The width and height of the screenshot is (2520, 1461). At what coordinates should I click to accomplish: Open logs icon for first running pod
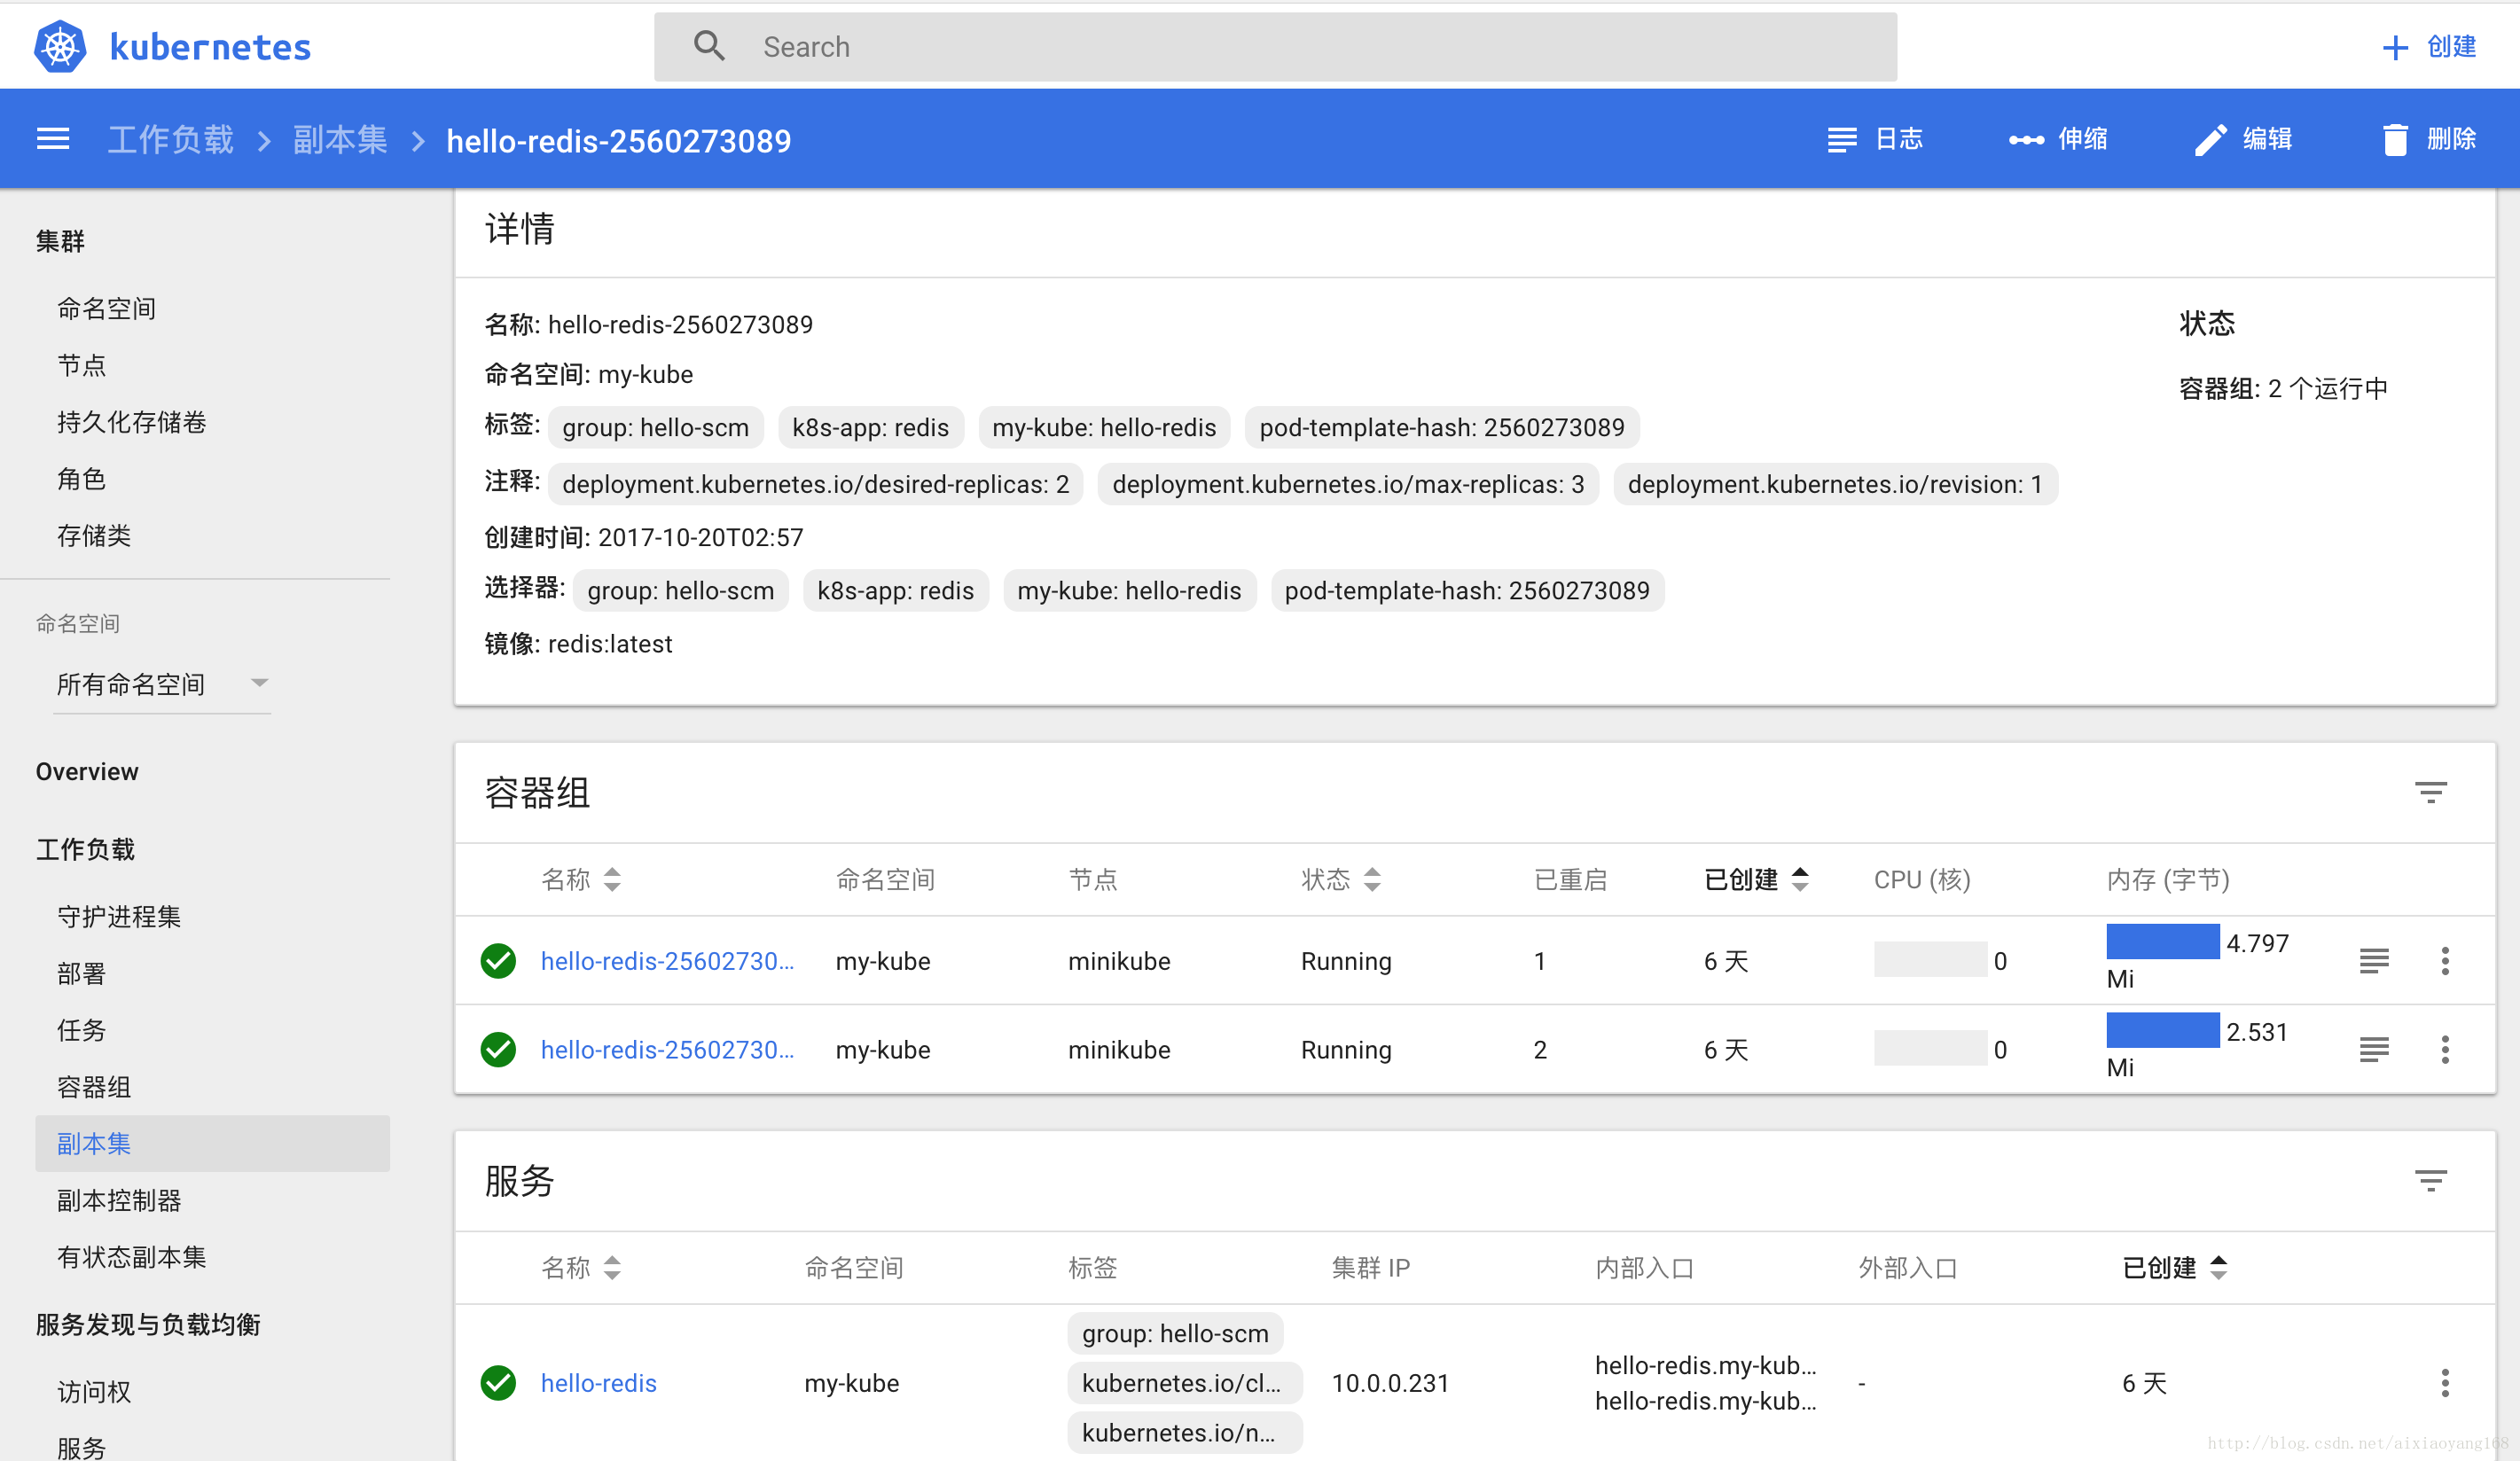(x=2375, y=960)
